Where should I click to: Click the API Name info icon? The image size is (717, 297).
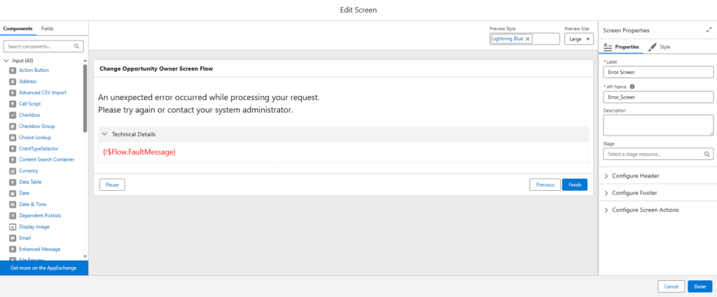632,86
